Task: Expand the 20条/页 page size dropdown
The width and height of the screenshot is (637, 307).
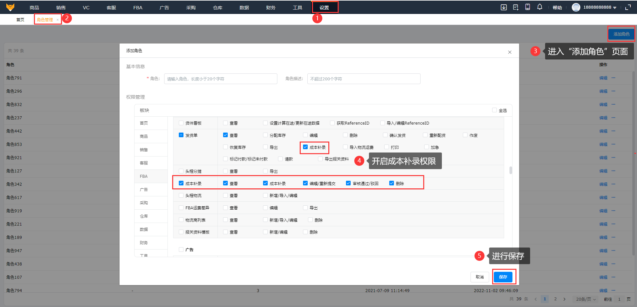Action: click(586, 299)
